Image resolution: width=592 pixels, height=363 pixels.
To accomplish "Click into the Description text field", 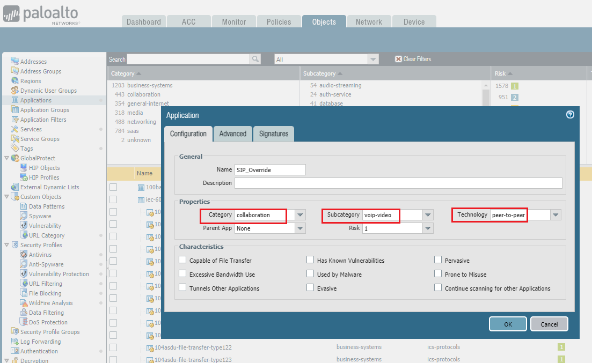I will [x=398, y=183].
